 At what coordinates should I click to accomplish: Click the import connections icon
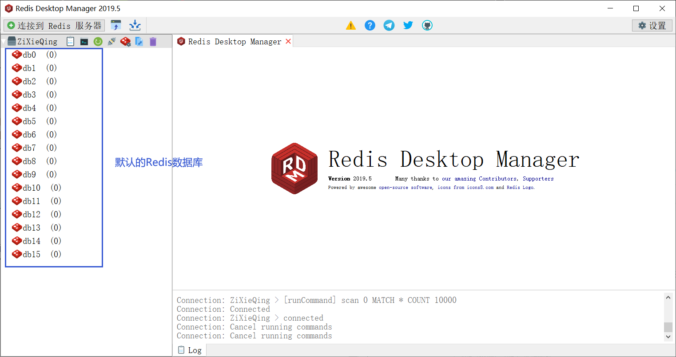116,25
